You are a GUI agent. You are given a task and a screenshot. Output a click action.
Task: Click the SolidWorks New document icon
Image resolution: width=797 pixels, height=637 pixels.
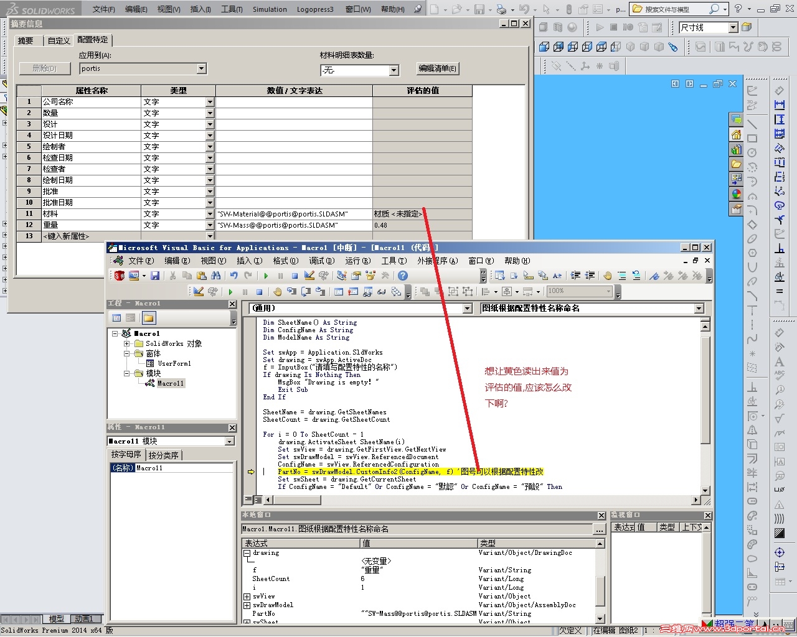pos(434,9)
